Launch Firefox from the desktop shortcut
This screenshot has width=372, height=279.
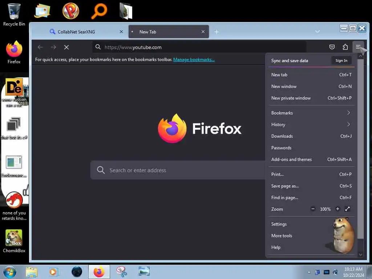pyautogui.click(x=14, y=52)
